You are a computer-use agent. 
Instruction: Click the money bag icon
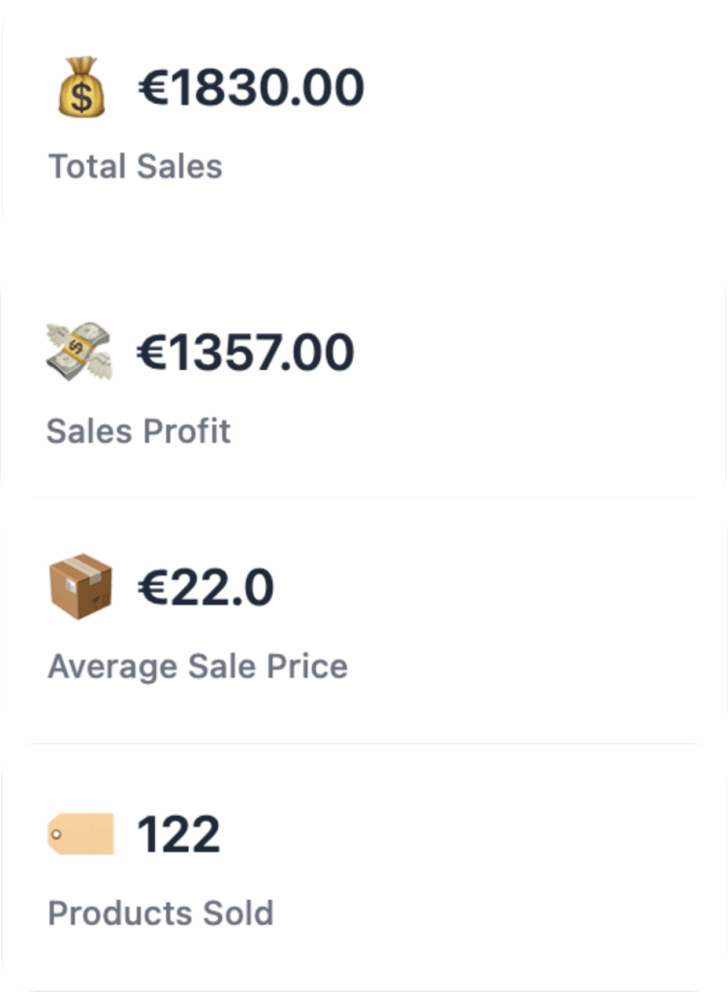pos(81,87)
